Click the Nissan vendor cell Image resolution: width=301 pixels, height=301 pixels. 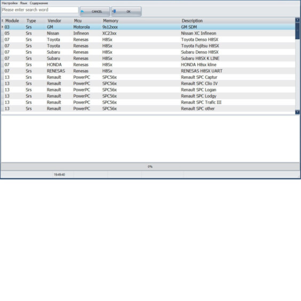[x=53, y=33]
